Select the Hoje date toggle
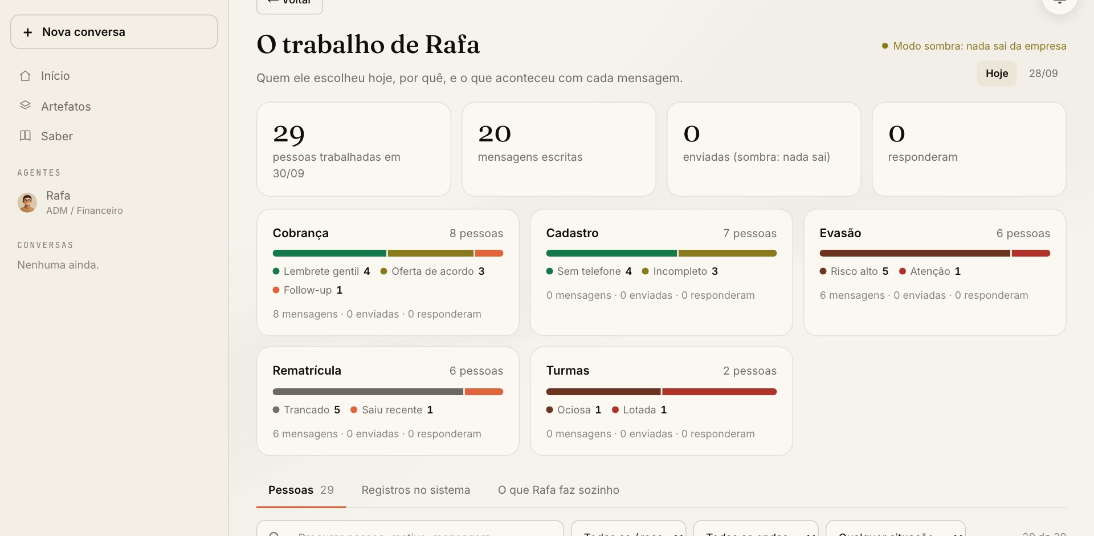The image size is (1094, 536). coord(997,74)
